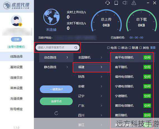Expand the 静态路线 category
Viewport: 159px width, 129px height.
coord(56,67)
